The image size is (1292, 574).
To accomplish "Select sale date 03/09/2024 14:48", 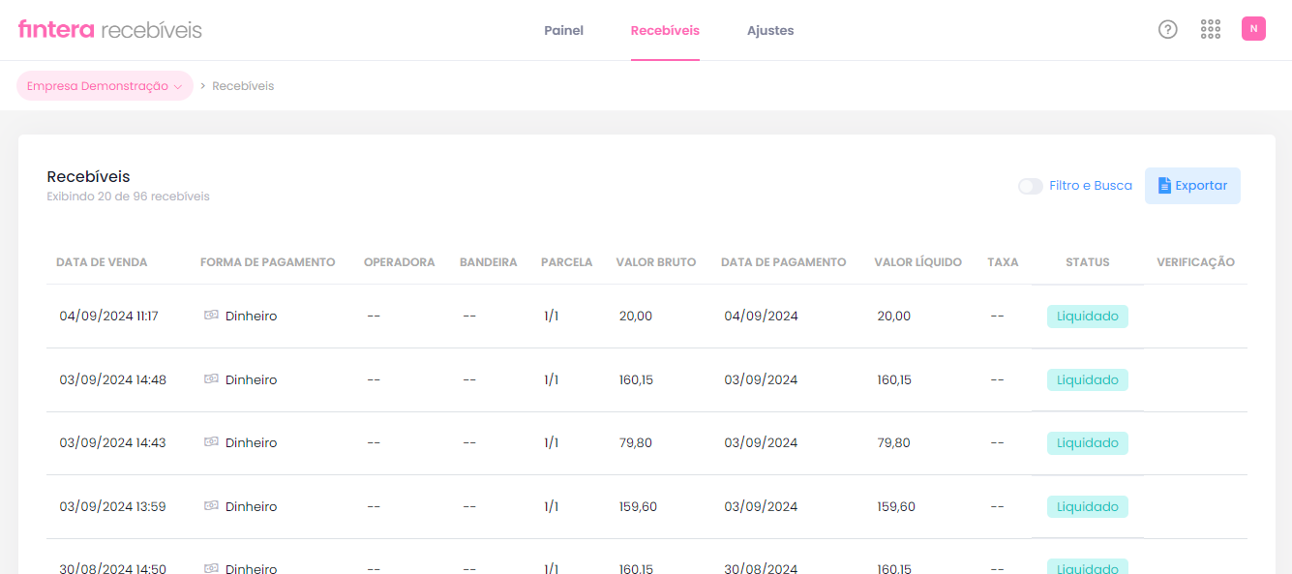I will pos(112,380).
